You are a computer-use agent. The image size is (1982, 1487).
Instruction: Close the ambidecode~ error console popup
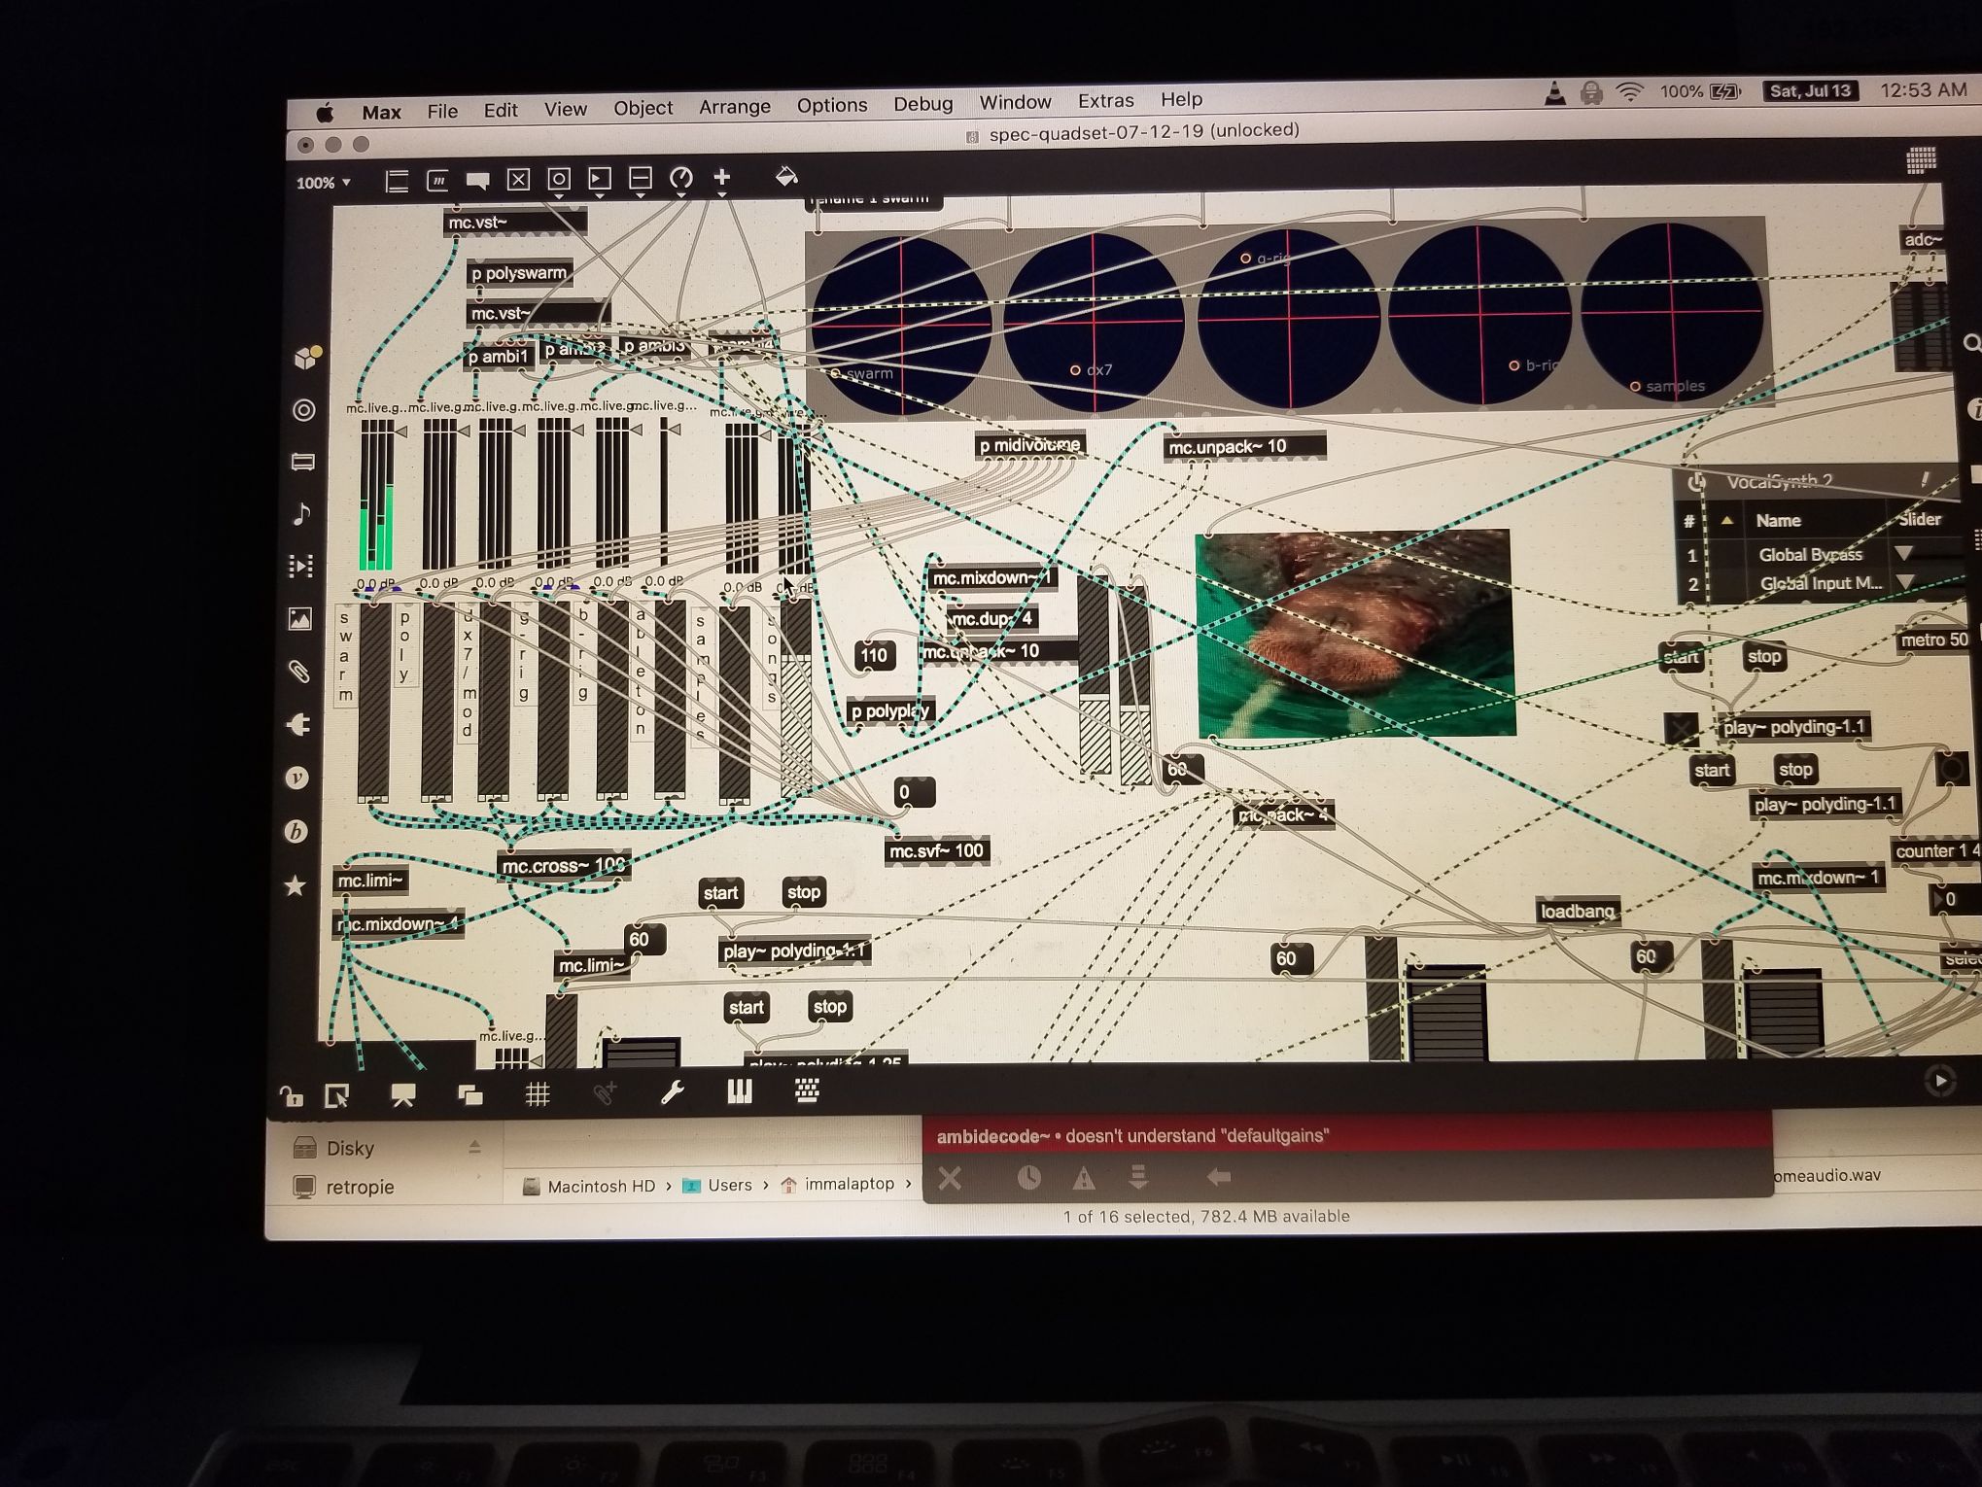click(950, 1179)
